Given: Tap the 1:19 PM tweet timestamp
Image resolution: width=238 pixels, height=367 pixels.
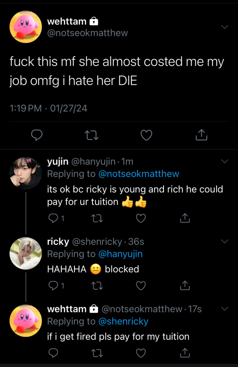Looking at the screenshot, I should [x=25, y=109].
